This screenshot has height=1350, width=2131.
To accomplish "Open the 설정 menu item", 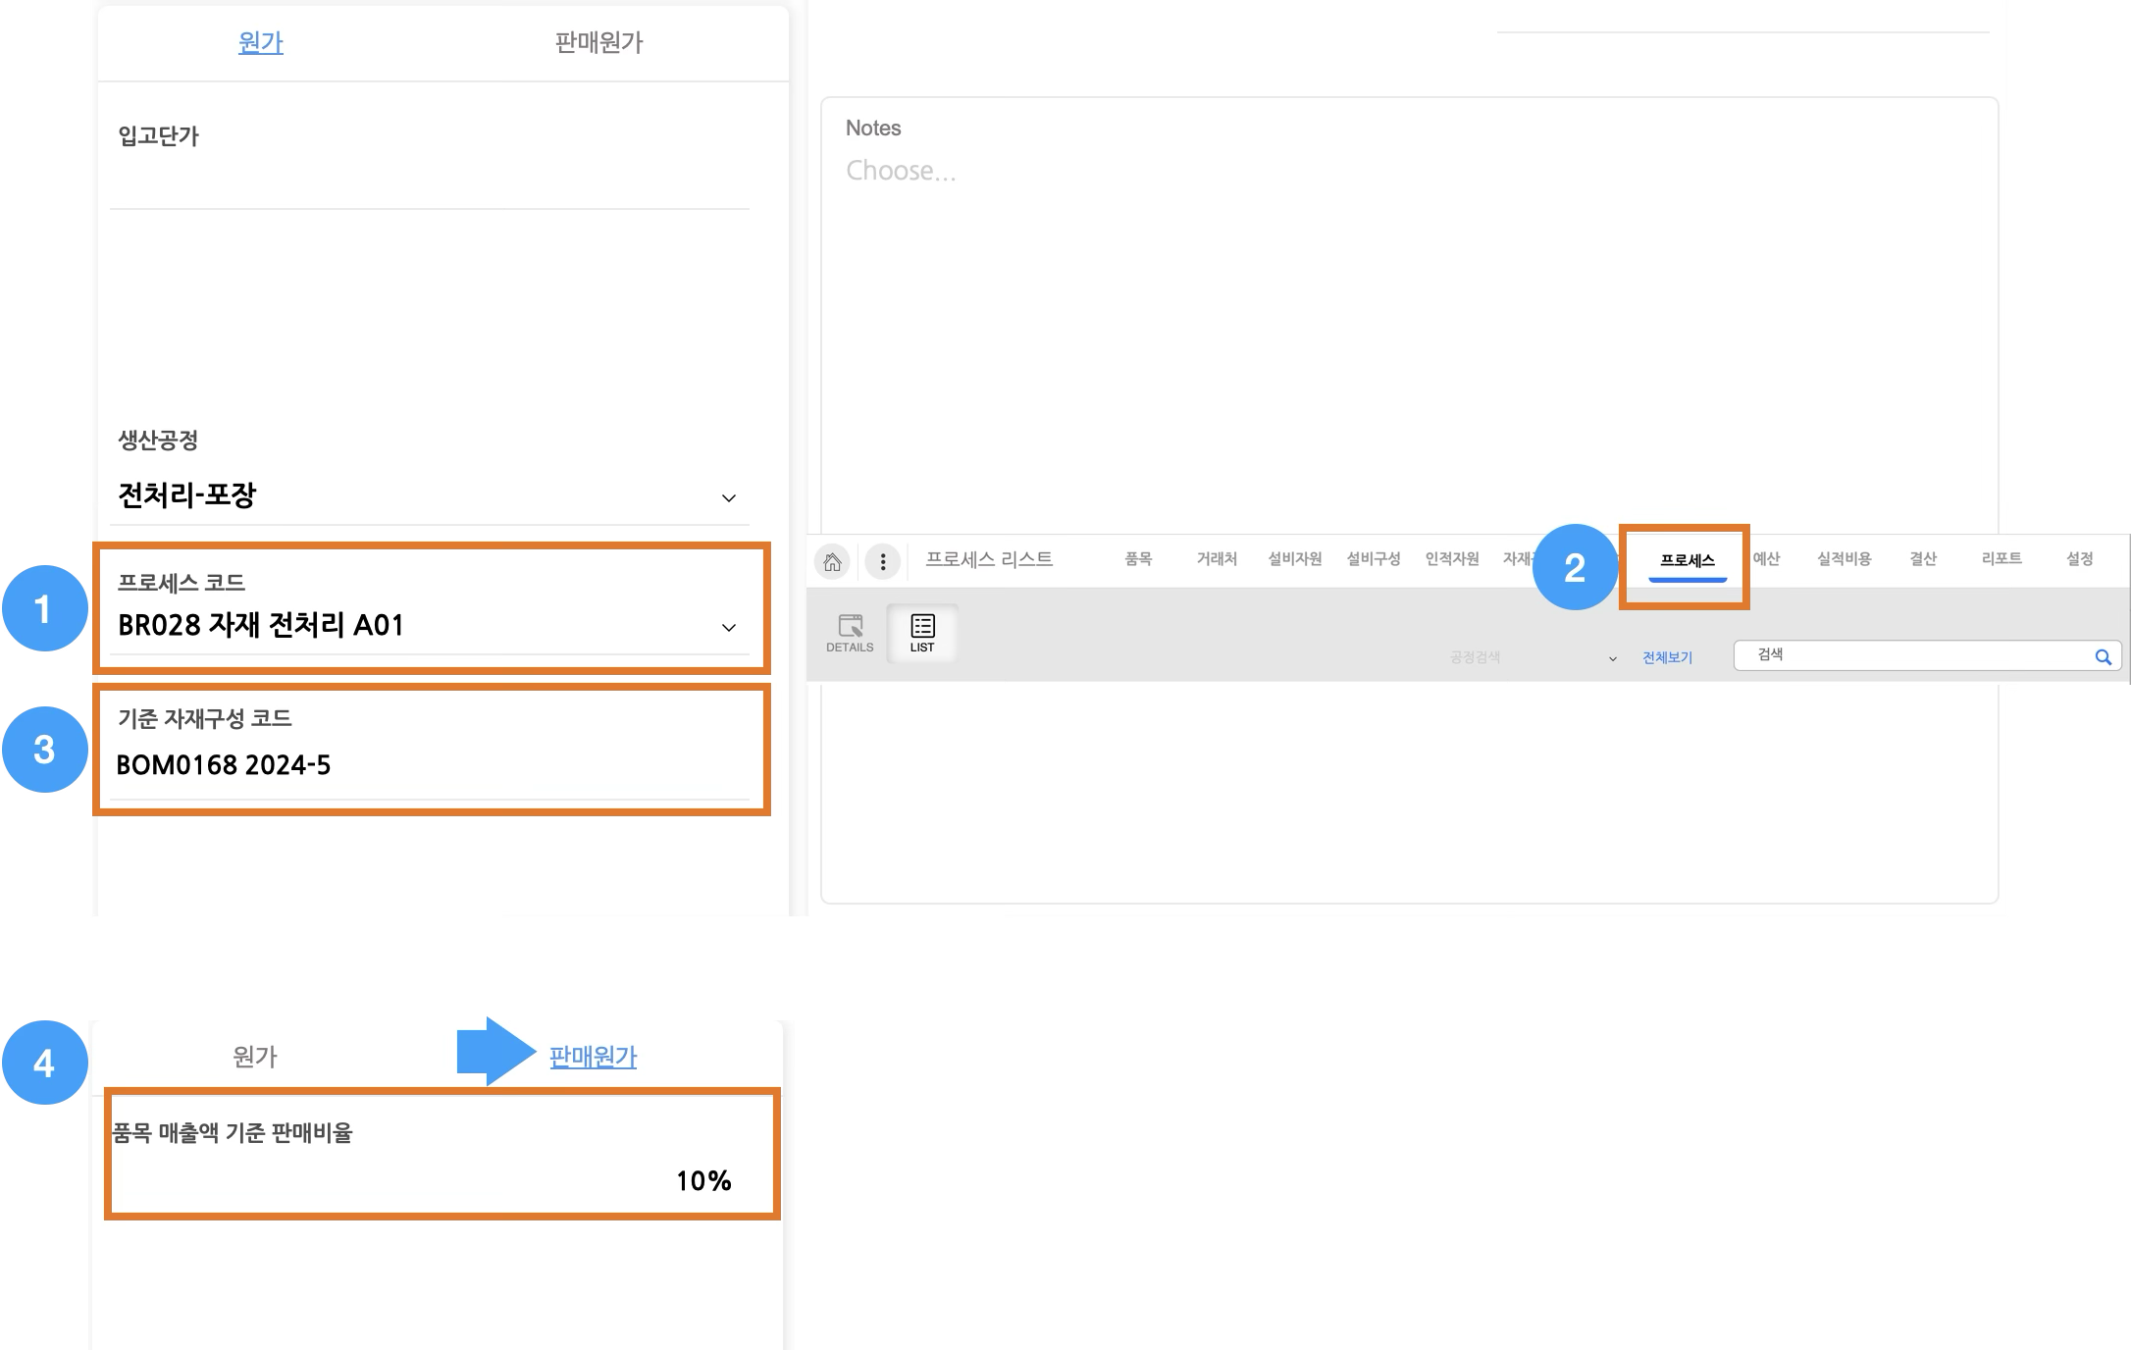I will coord(2080,558).
